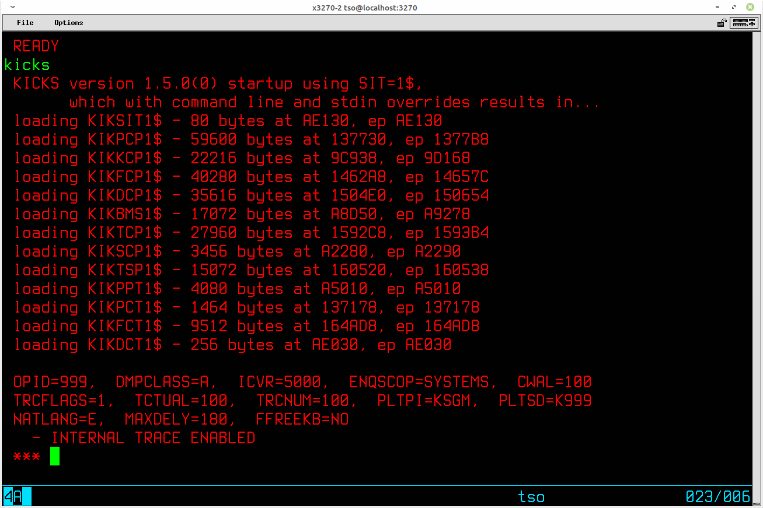Click the 'loading KIKKCP1$' line
The height and width of the screenshot is (508, 763).
(x=242, y=158)
